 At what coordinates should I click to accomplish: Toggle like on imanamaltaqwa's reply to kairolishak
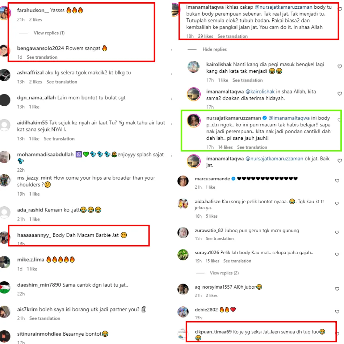coord(340,94)
